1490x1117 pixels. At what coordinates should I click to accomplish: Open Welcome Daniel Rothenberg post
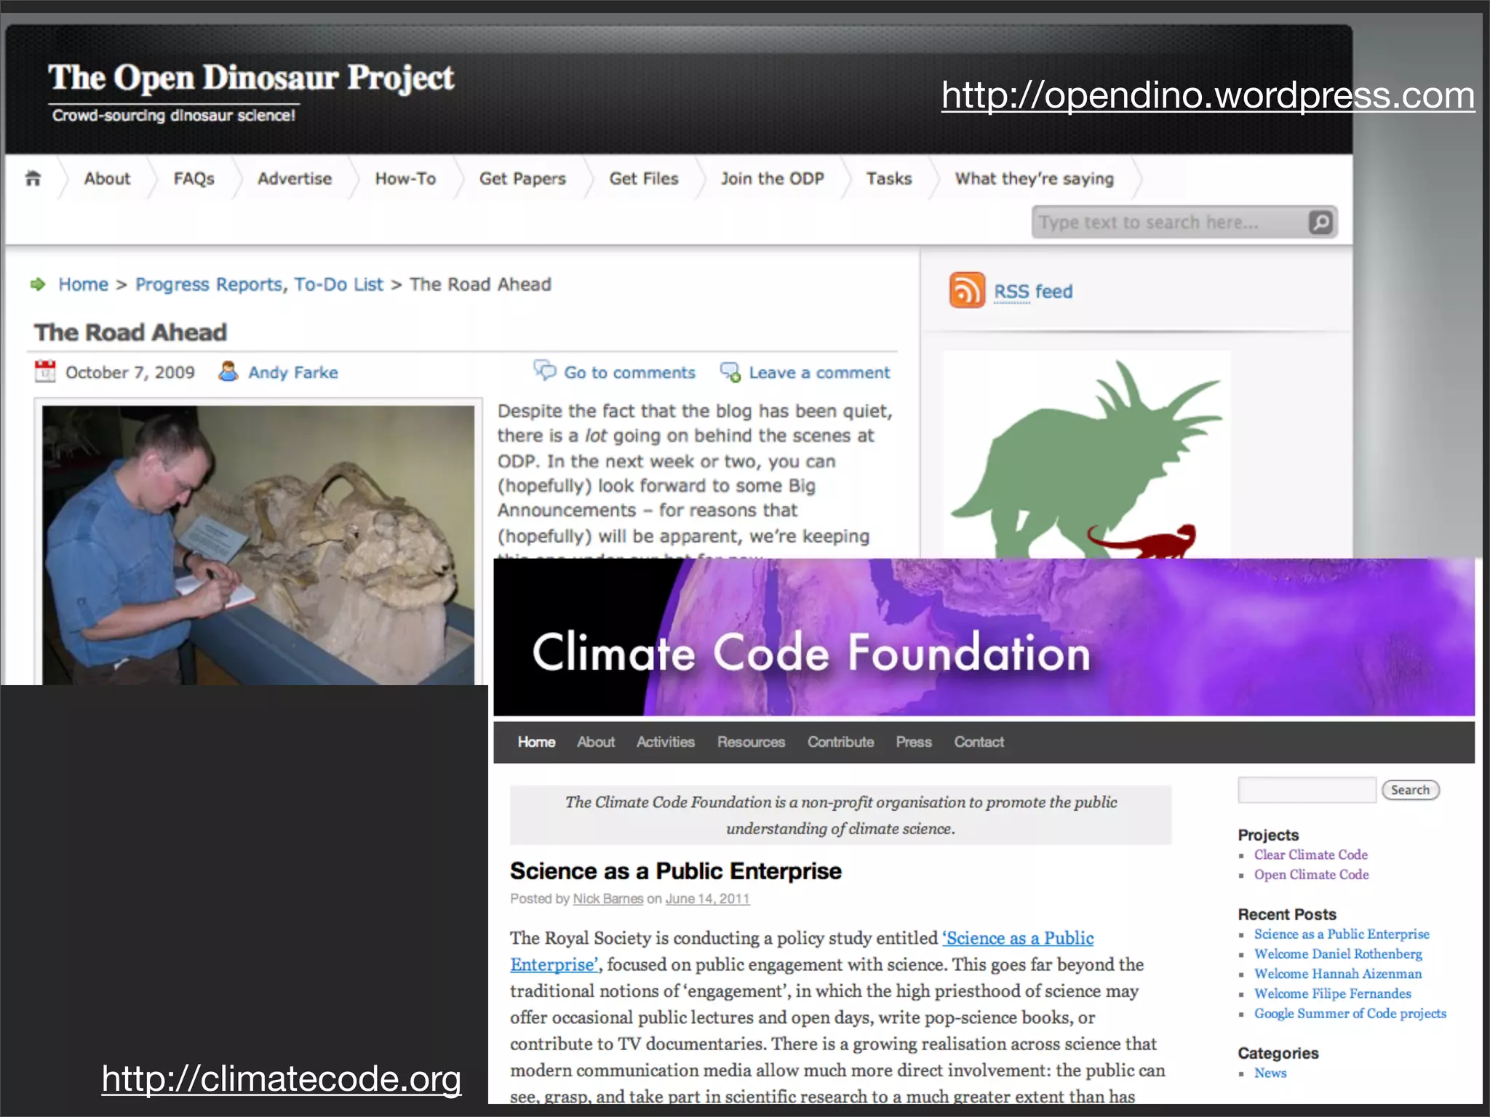(1338, 953)
